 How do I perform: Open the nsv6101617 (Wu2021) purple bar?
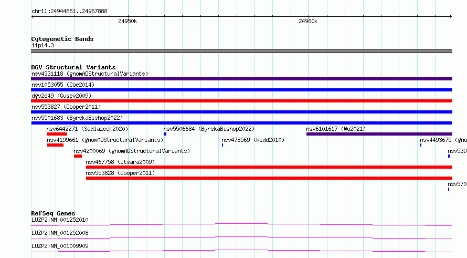tap(379, 134)
